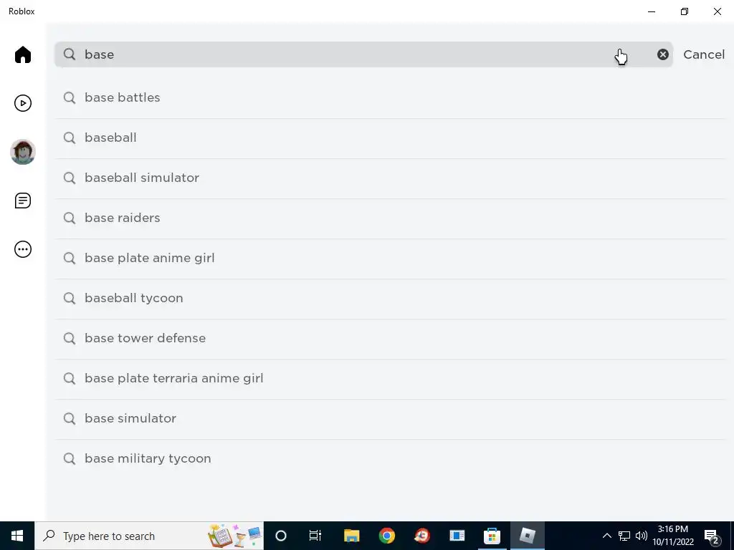Choose the 'baseball simulator' suggestion
The height and width of the screenshot is (550, 734).
[x=390, y=178]
